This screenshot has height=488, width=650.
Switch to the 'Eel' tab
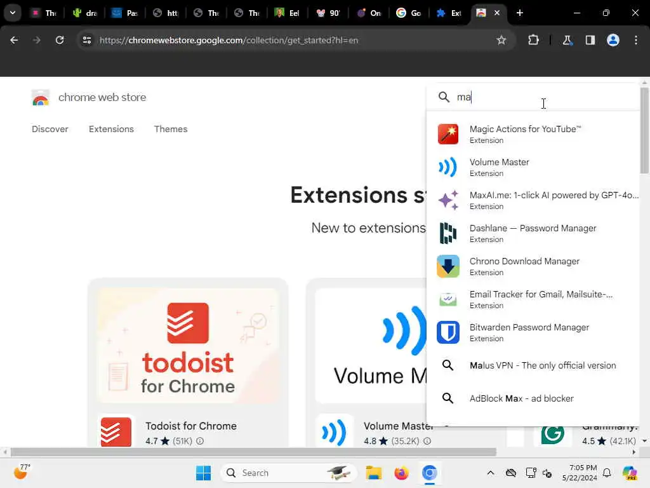pos(287,13)
